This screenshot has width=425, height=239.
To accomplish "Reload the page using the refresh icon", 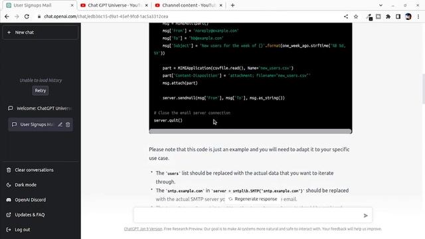I will click(x=27, y=17).
